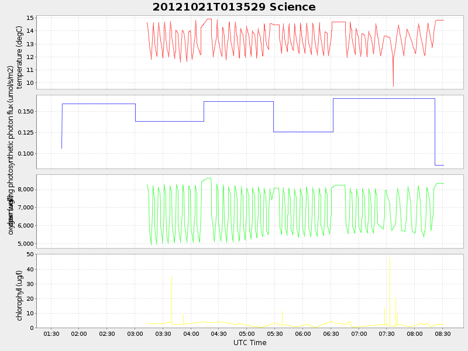Click the blue photon flux step between 05:30 and 06:30
This screenshot has width=468, height=351.
tap(303, 132)
